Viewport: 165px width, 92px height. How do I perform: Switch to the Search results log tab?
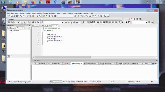tap(55, 64)
